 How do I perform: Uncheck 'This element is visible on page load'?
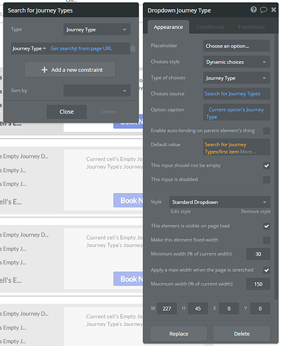(x=267, y=226)
